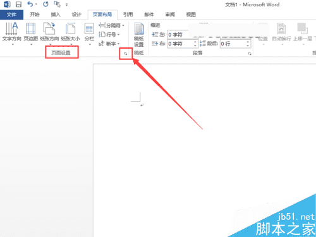Click the 页面设置 group label
Image resolution: width=316 pixels, height=237 pixels.
pyautogui.click(x=61, y=53)
